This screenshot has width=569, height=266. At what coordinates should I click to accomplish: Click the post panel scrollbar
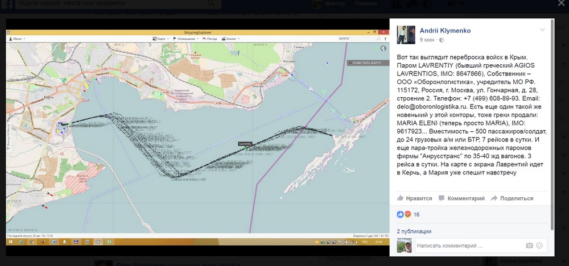pos(552,123)
